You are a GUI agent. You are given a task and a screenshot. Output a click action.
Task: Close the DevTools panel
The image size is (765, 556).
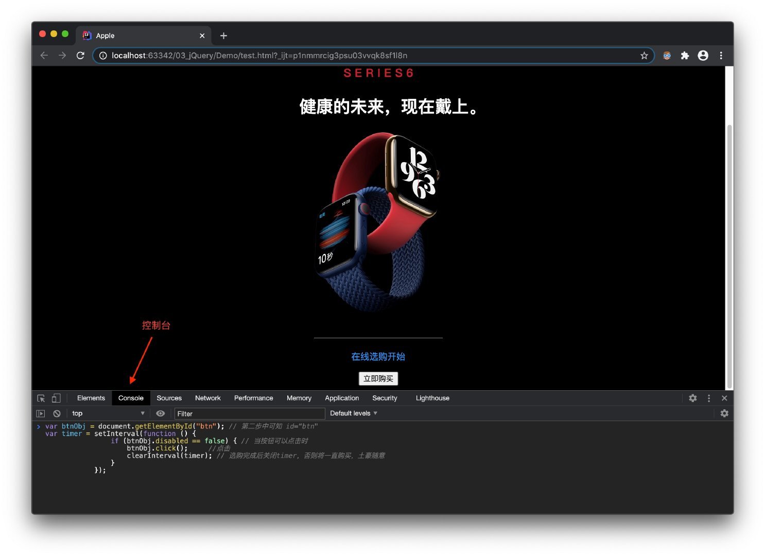[x=724, y=398]
